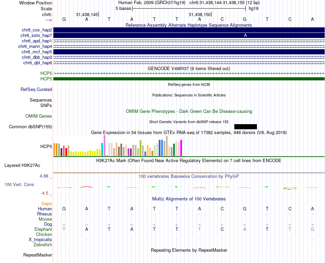Click the HCP5 label beside GTEx chart
Screen dimensions: 325x263
pos(46,146)
